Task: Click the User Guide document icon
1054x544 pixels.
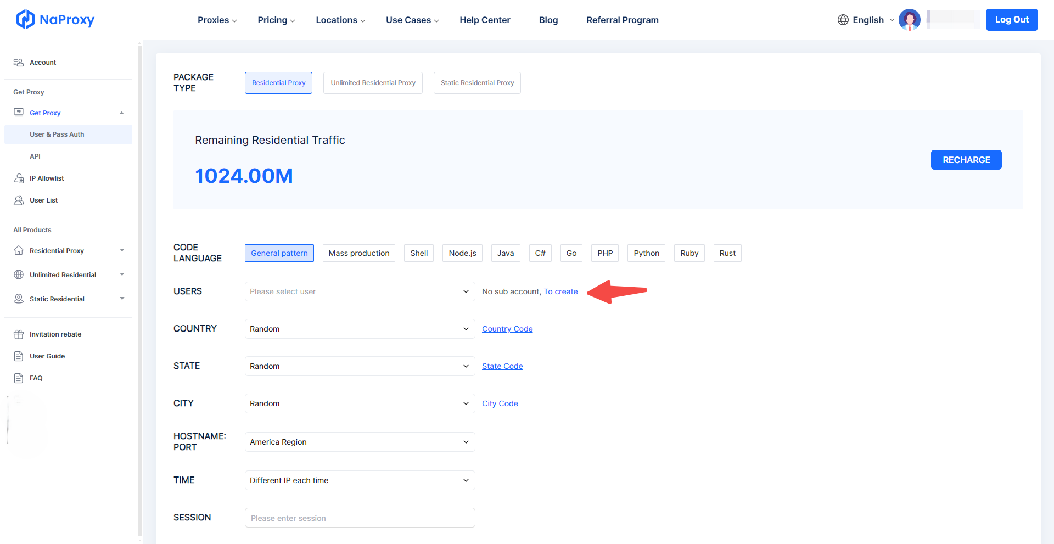Action: pyautogui.click(x=19, y=356)
